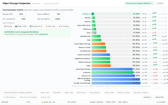Click the OVHcloud provider label
Screen dimensions: 168x105
coord(87,29)
